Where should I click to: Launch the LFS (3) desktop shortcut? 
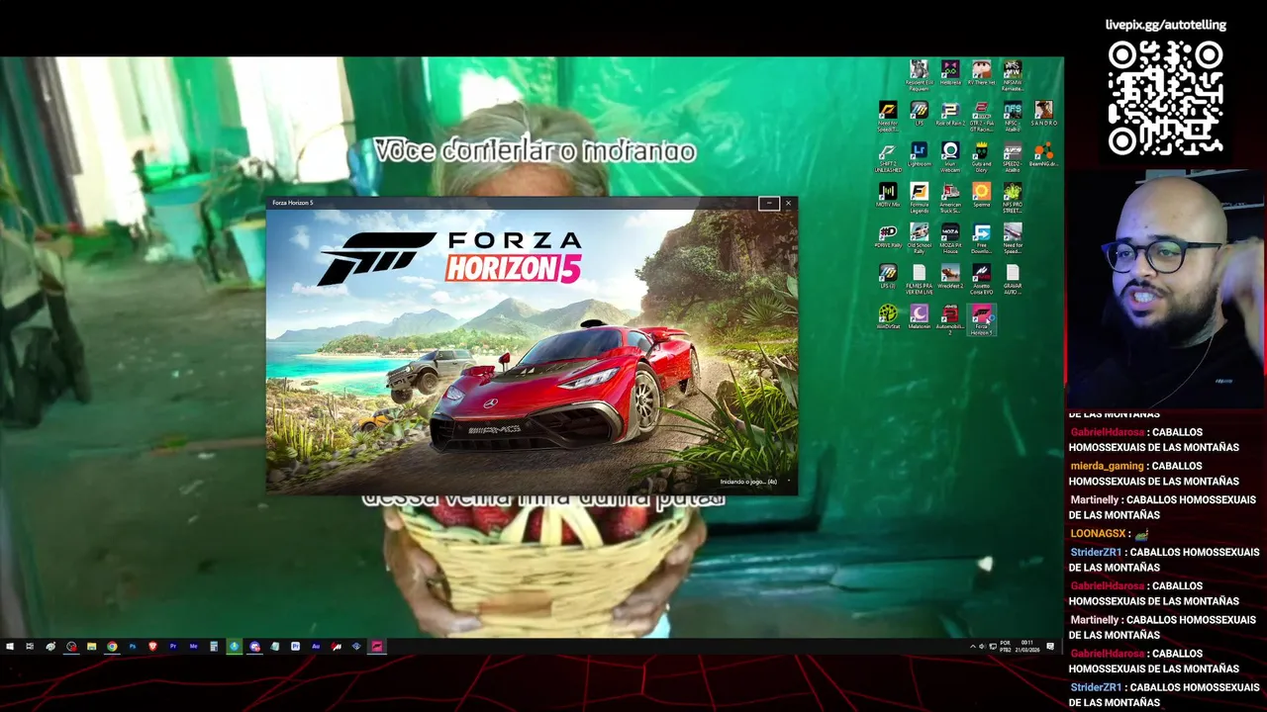[x=888, y=277]
